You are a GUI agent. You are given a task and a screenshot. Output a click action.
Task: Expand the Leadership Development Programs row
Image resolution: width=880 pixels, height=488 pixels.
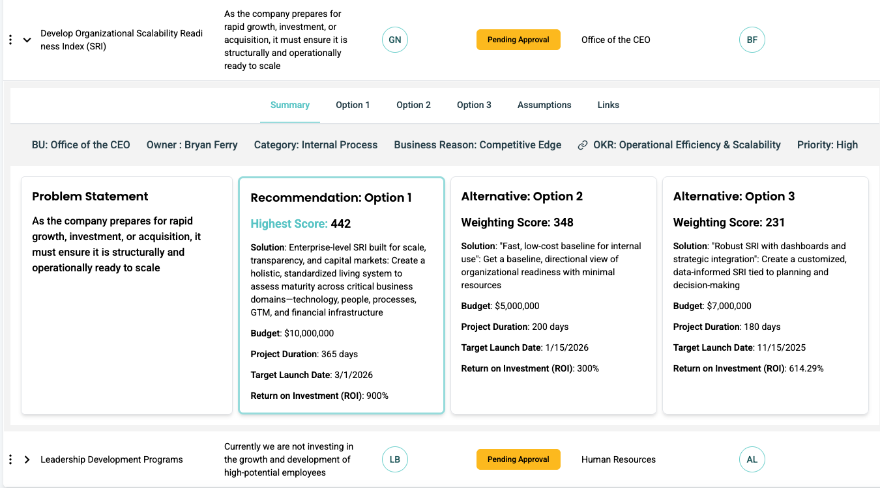pos(27,459)
